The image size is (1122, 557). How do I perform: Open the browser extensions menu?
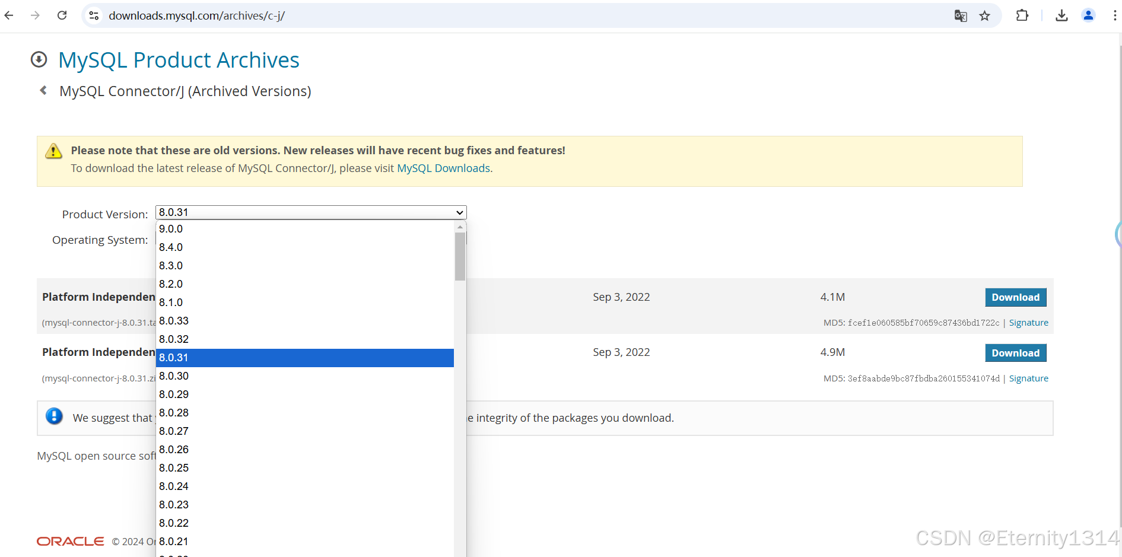[x=1022, y=15]
